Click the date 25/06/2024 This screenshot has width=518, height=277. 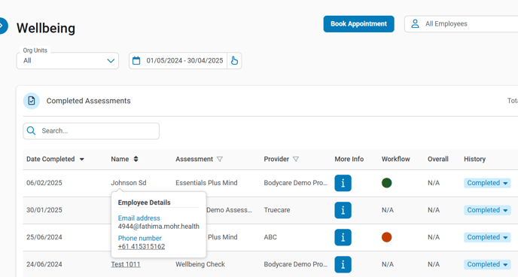click(x=44, y=237)
